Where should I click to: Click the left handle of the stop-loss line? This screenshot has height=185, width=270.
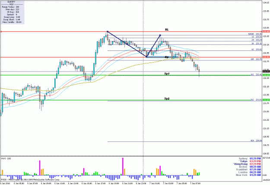click(1, 31)
